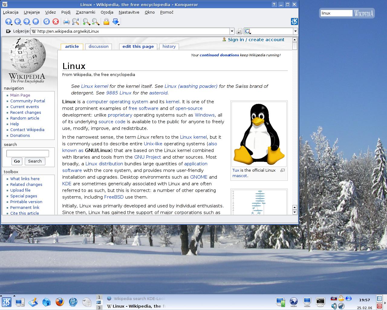Click the padlock security icon
This screenshot has height=310, width=387.
(x=106, y=21)
